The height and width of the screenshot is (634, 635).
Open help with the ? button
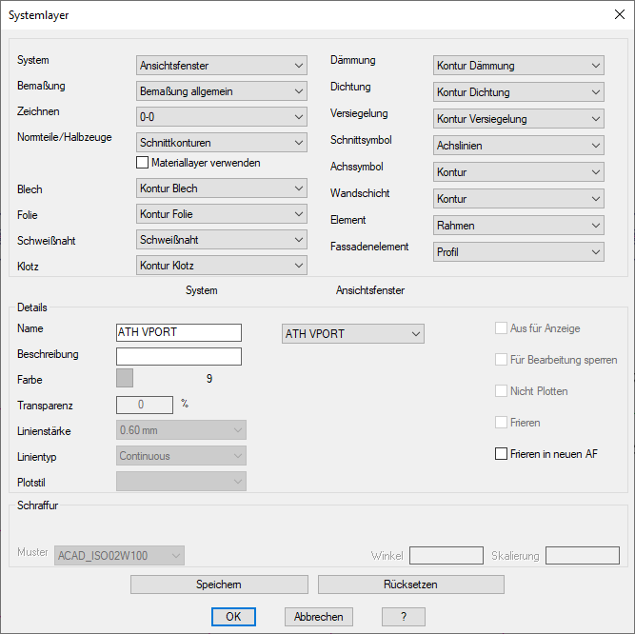tap(405, 617)
